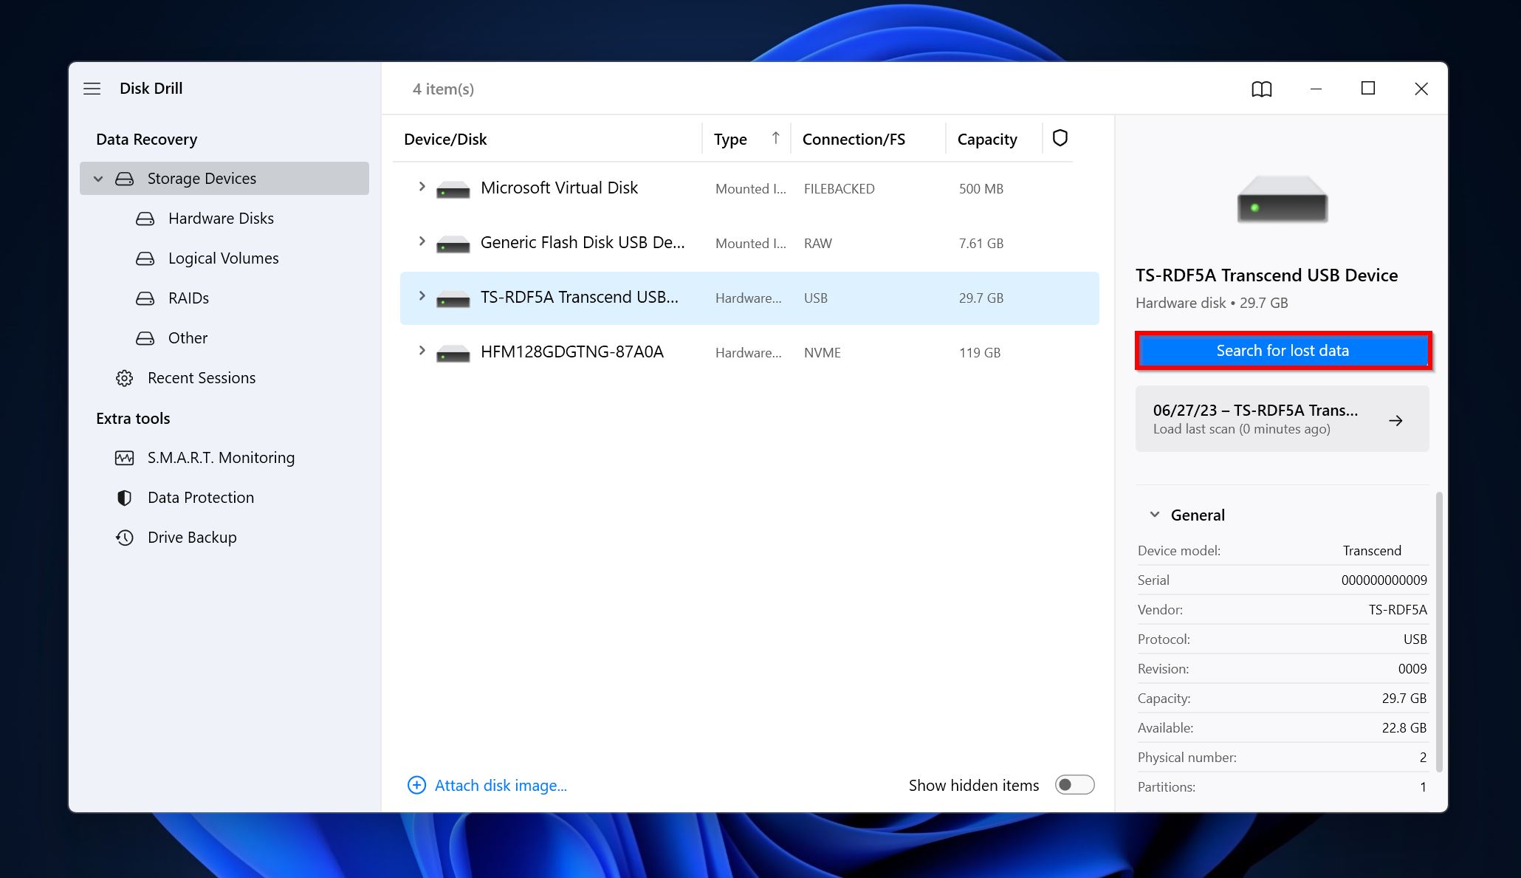Image resolution: width=1521 pixels, height=878 pixels.
Task: Select the Logical Volumes icon
Action: pyautogui.click(x=145, y=257)
